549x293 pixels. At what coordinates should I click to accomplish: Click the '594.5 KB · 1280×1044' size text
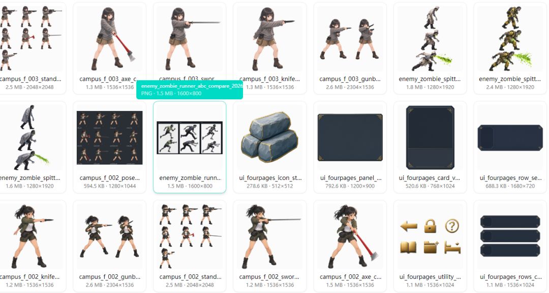pos(110,186)
